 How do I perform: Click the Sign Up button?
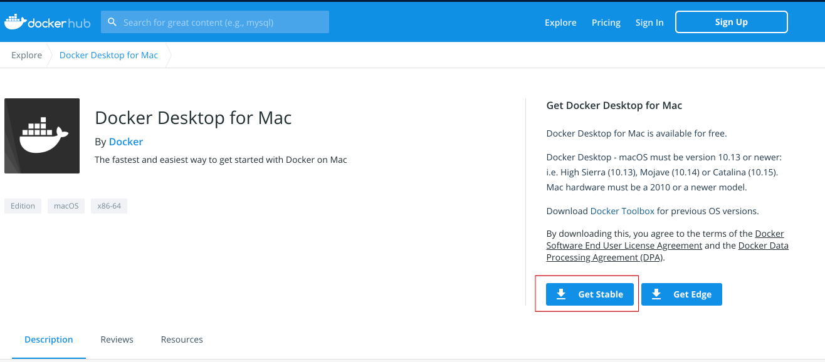tap(731, 22)
